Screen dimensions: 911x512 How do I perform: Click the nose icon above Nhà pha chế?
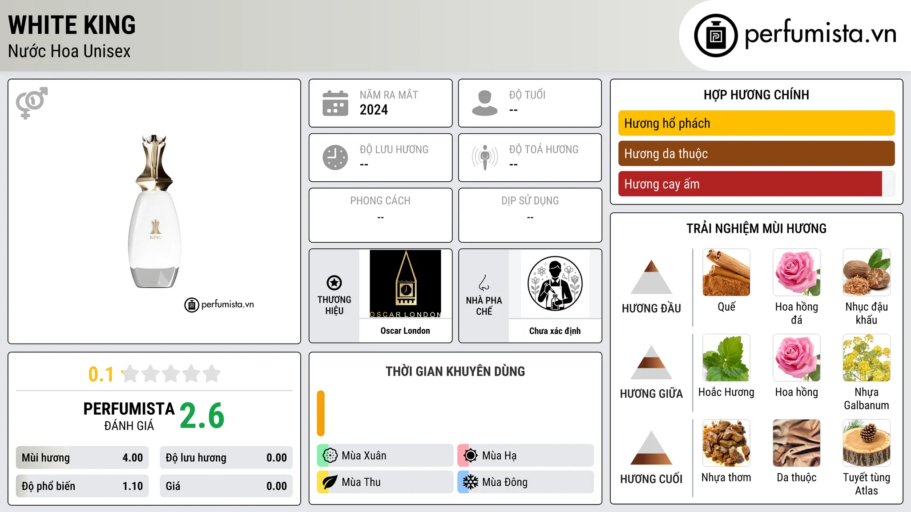point(484,283)
